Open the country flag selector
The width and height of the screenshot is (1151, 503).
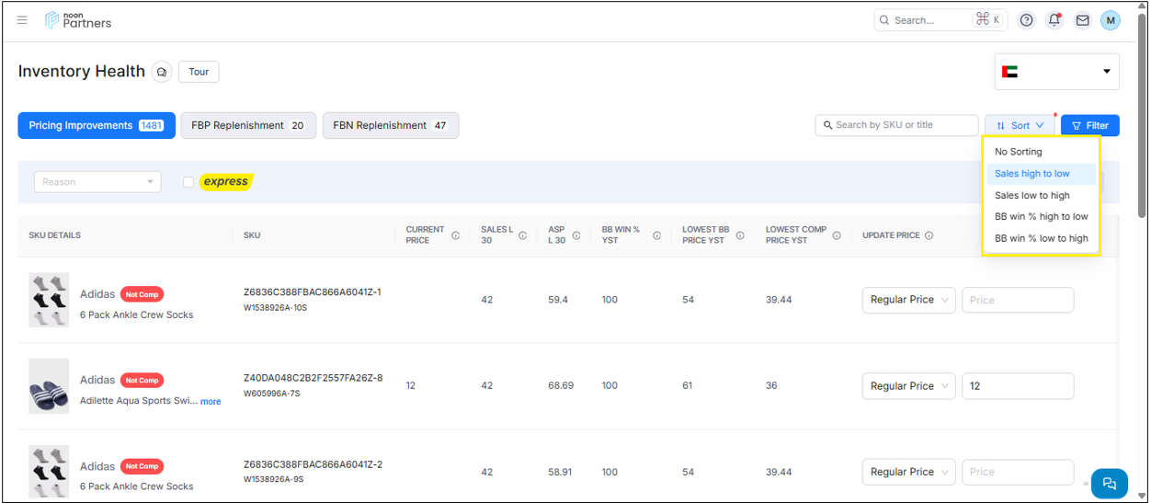click(1056, 72)
